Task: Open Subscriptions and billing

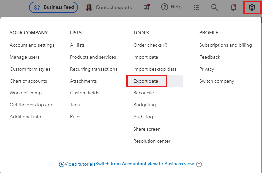Action: point(226,45)
